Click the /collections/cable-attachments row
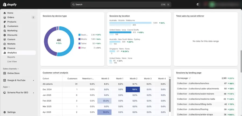This screenshot has width=242, height=116. pyautogui.click(x=206, y=89)
